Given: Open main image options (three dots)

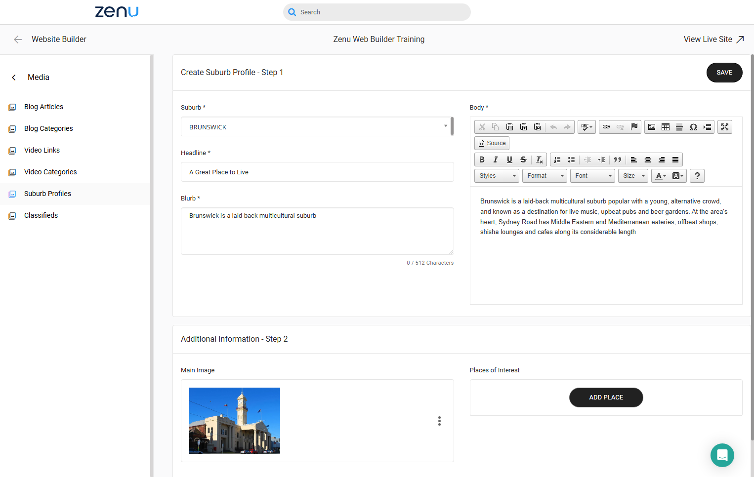Looking at the screenshot, I should (x=439, y=421).
